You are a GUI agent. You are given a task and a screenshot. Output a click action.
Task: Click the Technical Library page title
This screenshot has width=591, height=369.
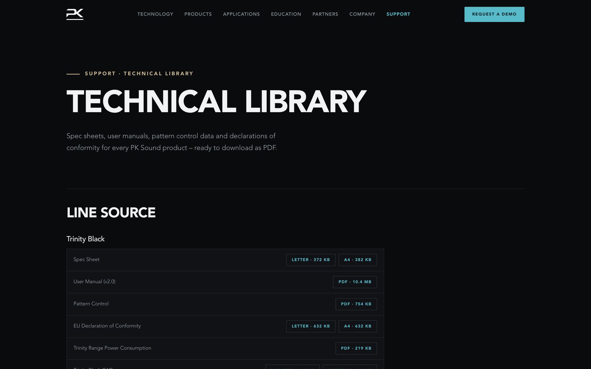[x=216, y=101]
